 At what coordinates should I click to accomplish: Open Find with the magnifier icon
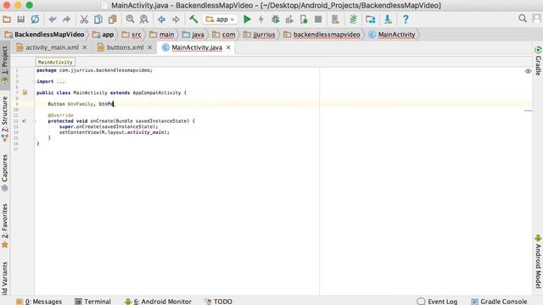[x=130, y=19]
